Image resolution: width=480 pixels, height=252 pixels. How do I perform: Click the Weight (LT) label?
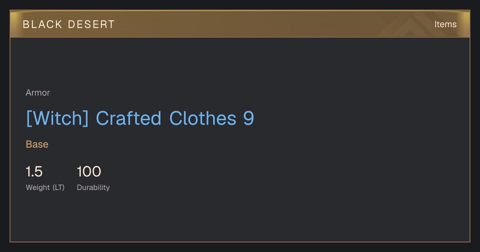pos(45,187)
